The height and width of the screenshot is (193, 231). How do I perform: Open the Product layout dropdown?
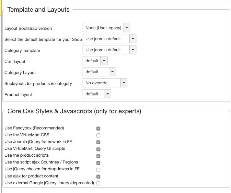(97, 94)
